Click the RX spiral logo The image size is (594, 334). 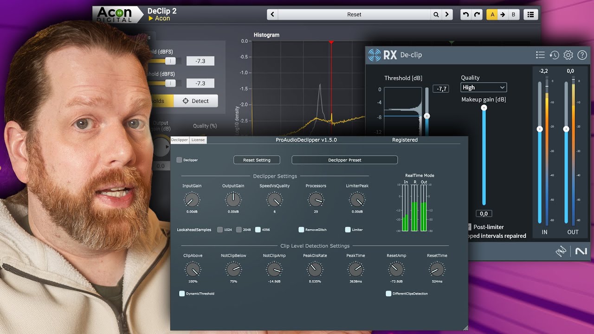[374, 55]
